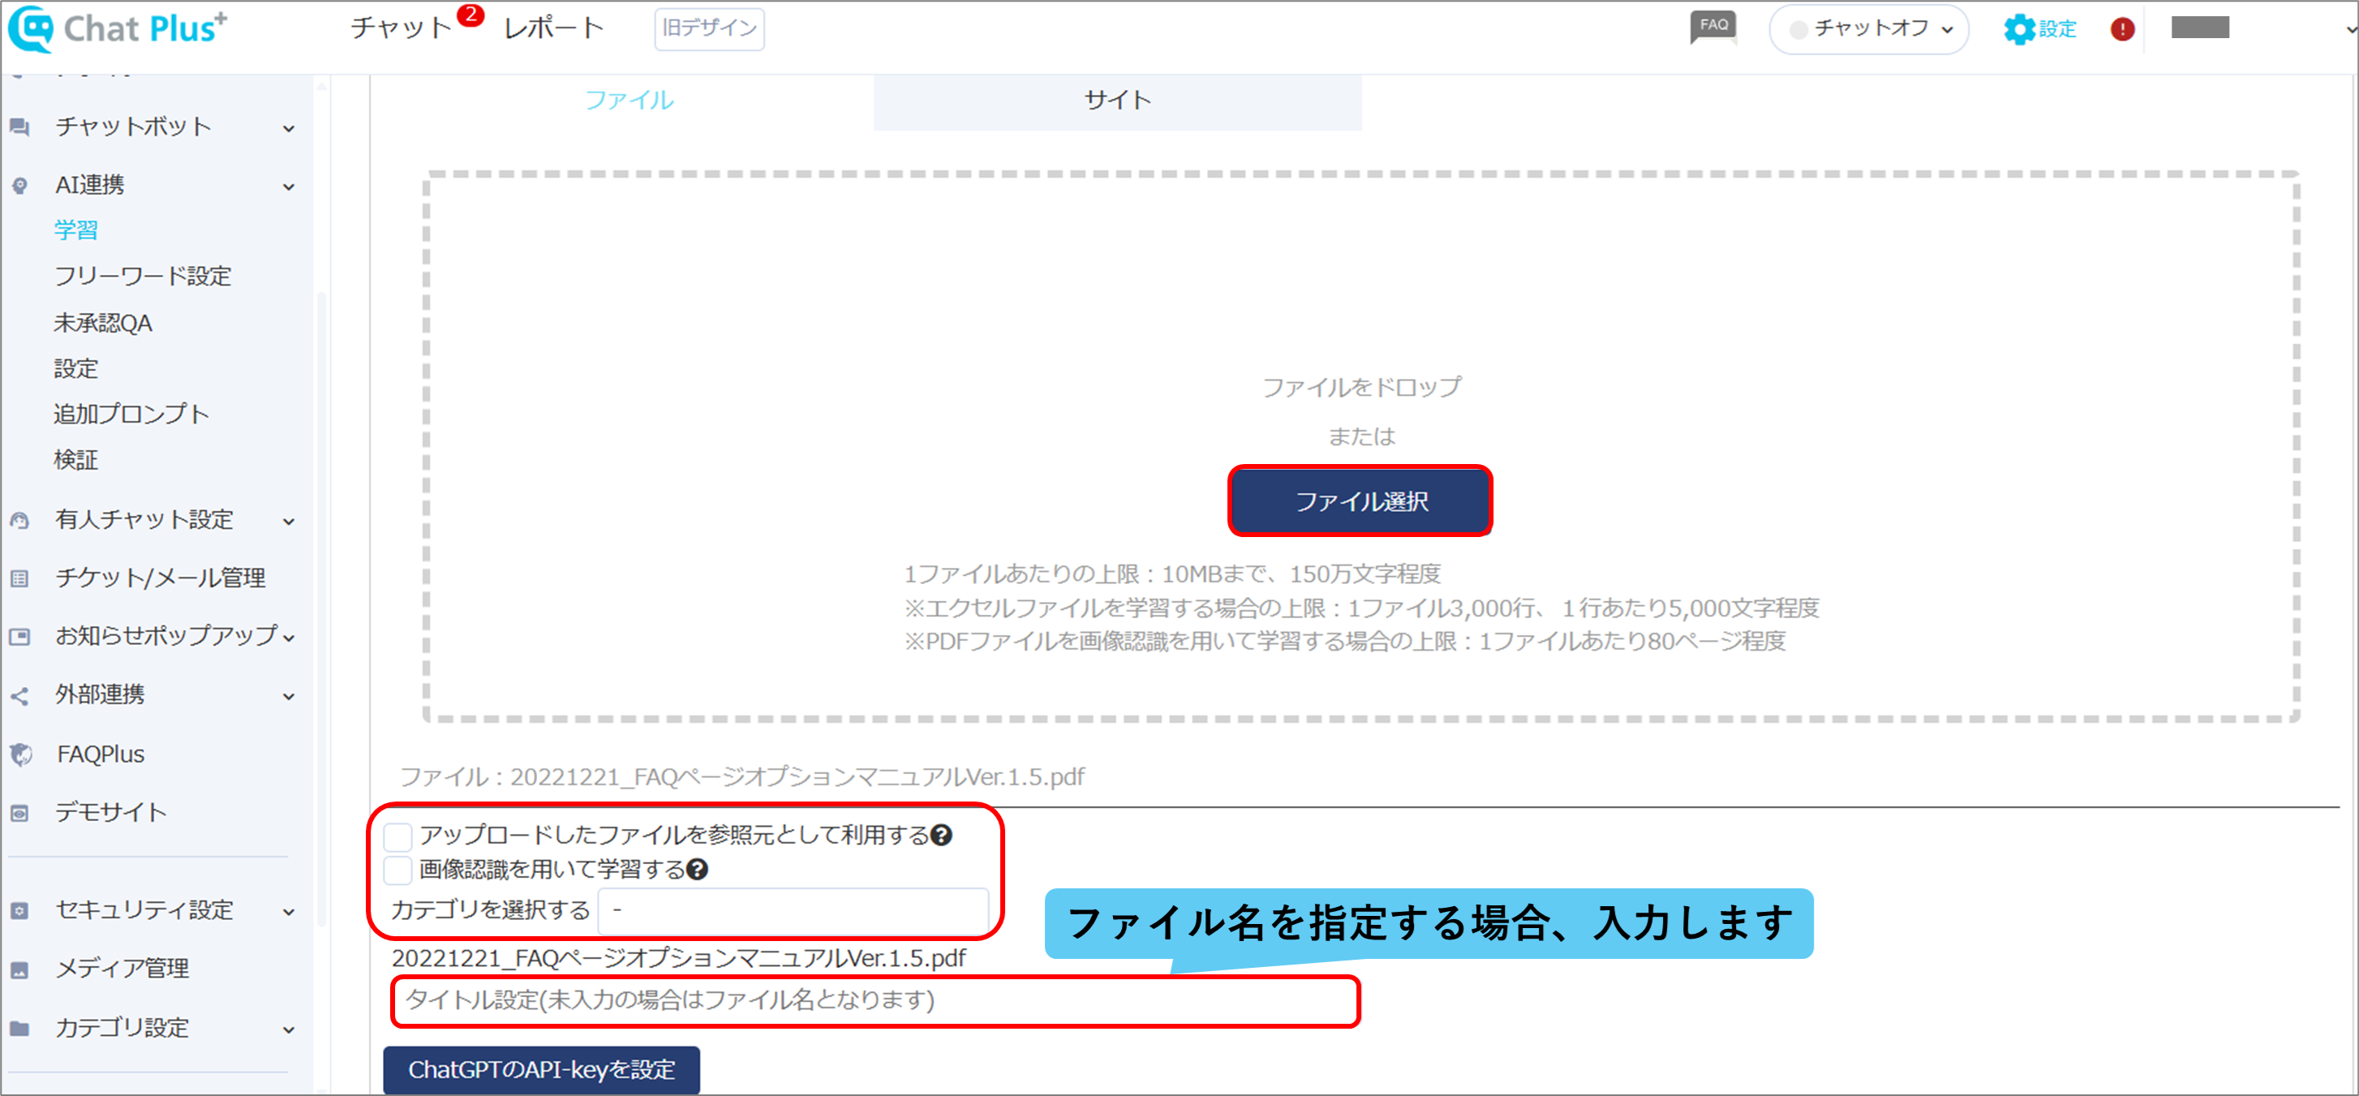
Task: Open FAQPlus in the sidebar
Action: pyautogui.click(x=101, y=754)
